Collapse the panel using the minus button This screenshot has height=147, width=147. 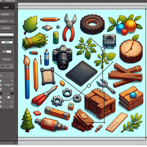(16, 7)
